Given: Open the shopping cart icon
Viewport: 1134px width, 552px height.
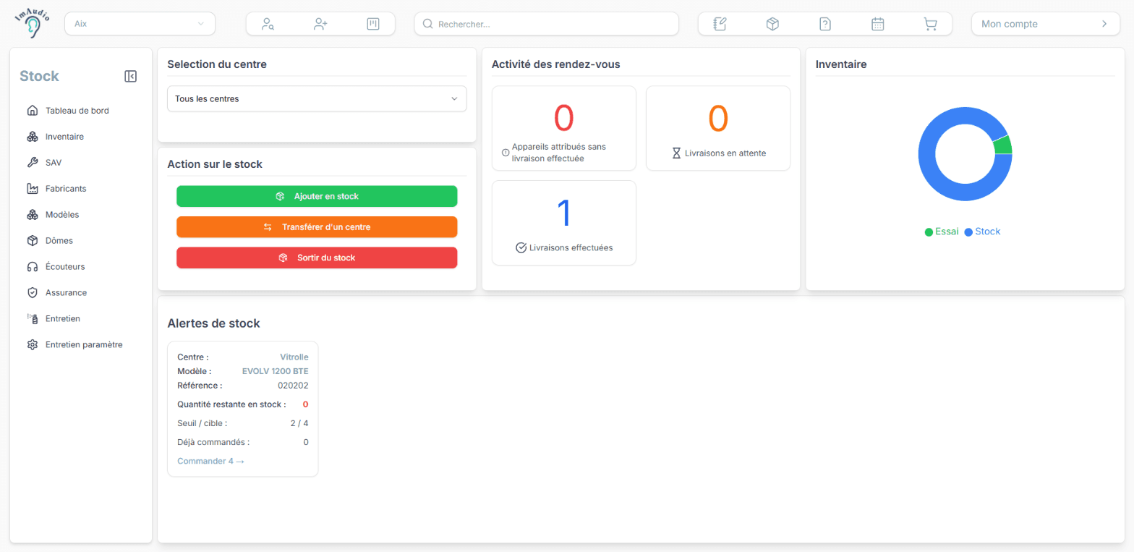Looking at the screenshot, I should pos(931,24).
